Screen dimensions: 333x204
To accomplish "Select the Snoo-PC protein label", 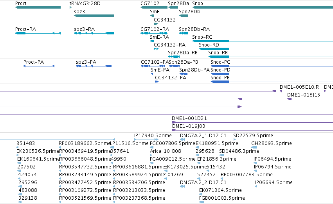I will 220,62.
